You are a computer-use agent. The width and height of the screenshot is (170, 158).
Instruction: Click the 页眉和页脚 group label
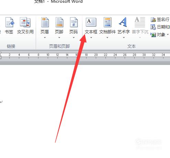[x=59, y=46]
